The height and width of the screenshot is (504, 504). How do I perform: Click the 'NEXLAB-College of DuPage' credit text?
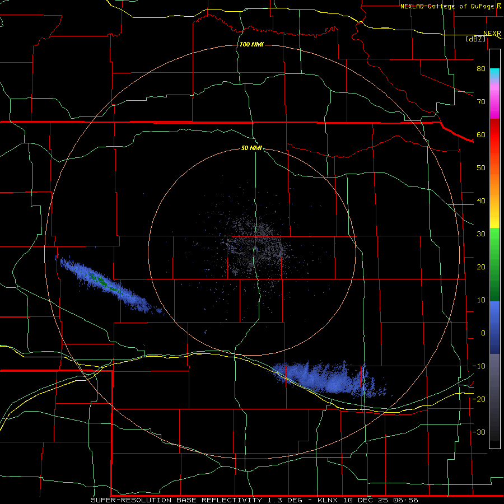pyautogui.click(x=449, y=6)
